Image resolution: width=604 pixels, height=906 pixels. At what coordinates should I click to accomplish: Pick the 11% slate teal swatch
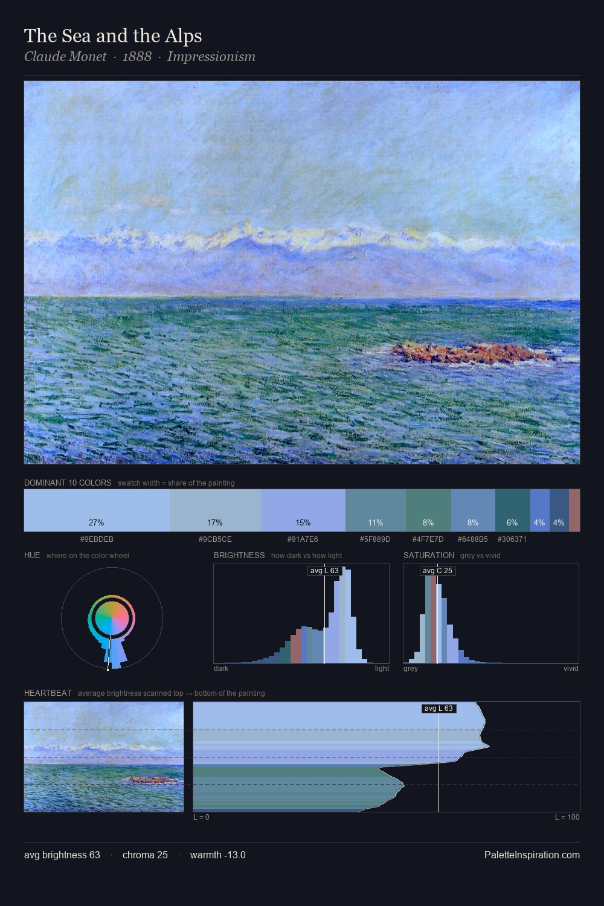pos(376,510)
